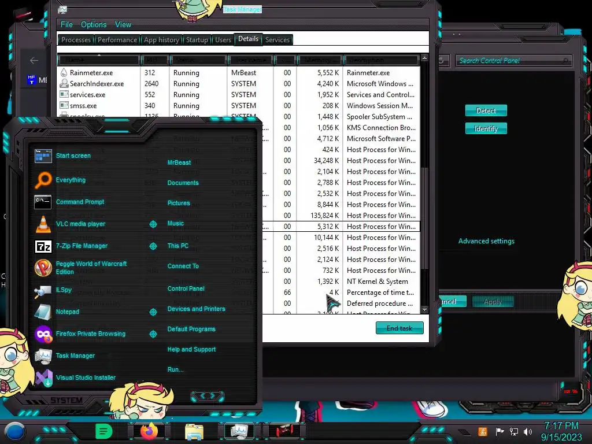Switch to the App history tab
Screen dimensions: 592x444
[x=161, y=40]
